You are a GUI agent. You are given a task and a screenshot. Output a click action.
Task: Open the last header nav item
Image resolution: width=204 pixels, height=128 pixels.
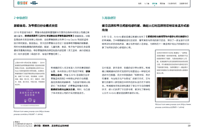point(184,4)
